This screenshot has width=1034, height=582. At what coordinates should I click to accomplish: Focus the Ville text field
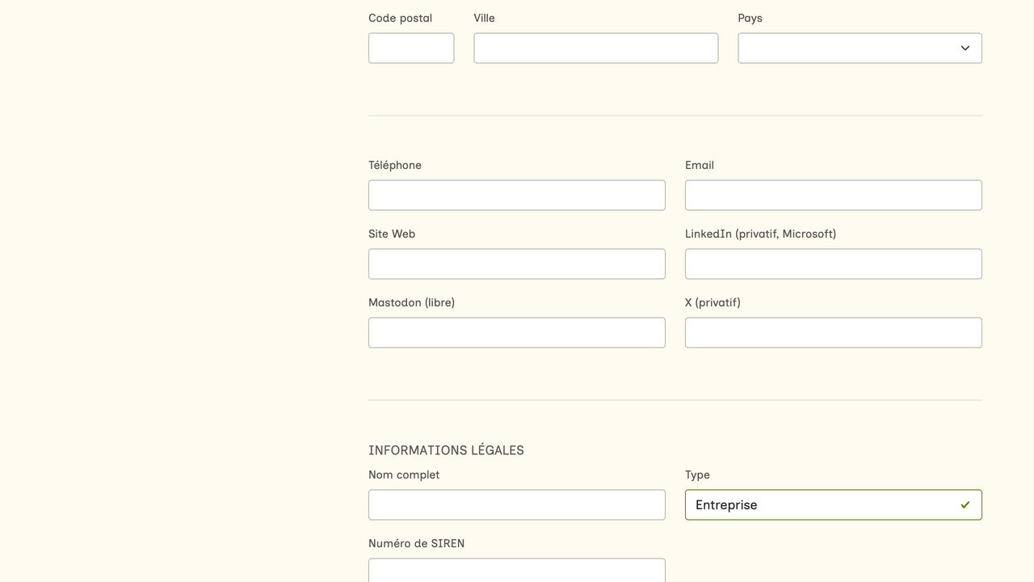tap(595, 48)
